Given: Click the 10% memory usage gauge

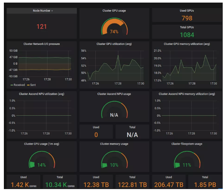Looking at the screenshot, I should coord(114,161).
